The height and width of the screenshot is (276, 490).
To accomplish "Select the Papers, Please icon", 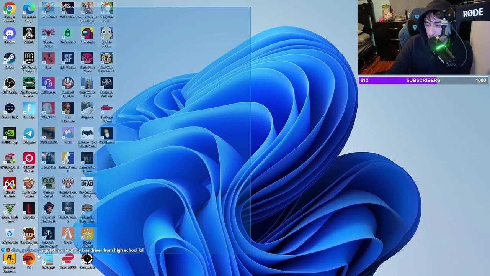I will (x=48, y=37).
